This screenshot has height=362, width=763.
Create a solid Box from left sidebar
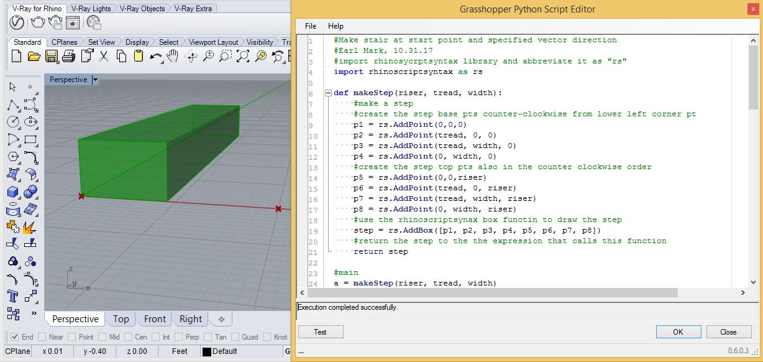point(13,192)
